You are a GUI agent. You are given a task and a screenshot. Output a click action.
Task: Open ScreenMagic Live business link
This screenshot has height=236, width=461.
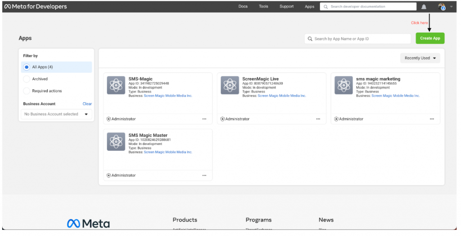click(282, 96)
